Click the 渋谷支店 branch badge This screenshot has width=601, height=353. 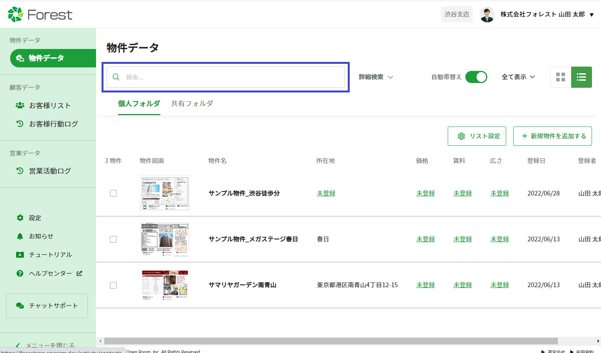[457, 14]
